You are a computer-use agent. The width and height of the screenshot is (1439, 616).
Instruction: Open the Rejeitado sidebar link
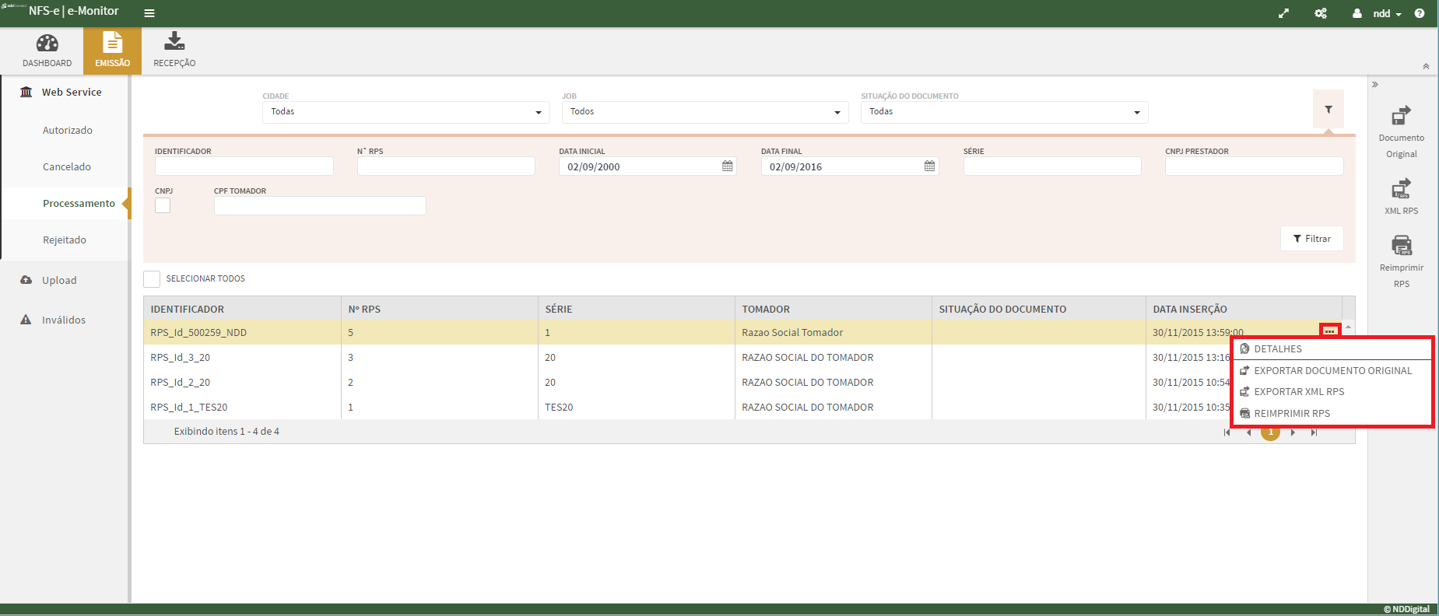pyautogui.click(x=65, y=240)
